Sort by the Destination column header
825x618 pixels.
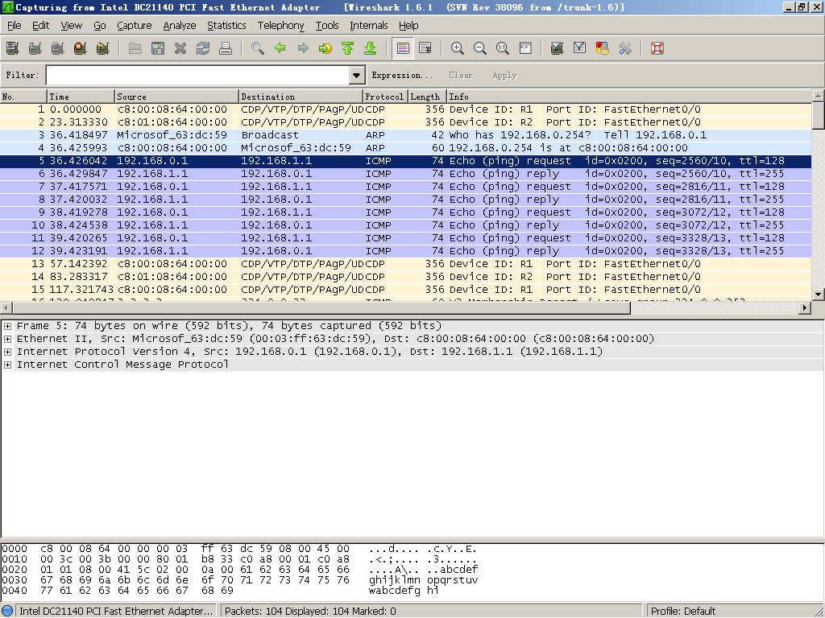click(x=301, y=97)
